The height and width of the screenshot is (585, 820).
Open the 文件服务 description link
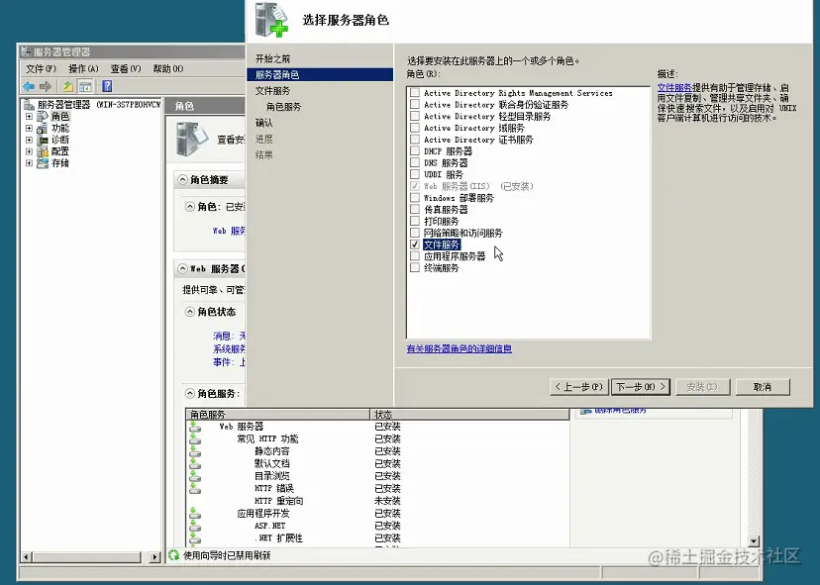[674, 88]
